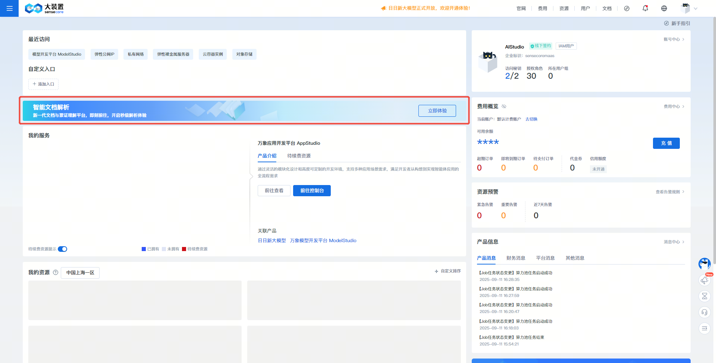
Task: Select the 产品消息 tab
Action: (486, 258)
